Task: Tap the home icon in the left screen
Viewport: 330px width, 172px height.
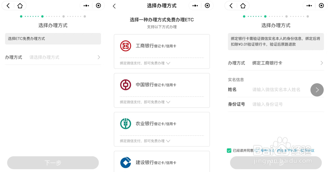Action: click(20, 6)
